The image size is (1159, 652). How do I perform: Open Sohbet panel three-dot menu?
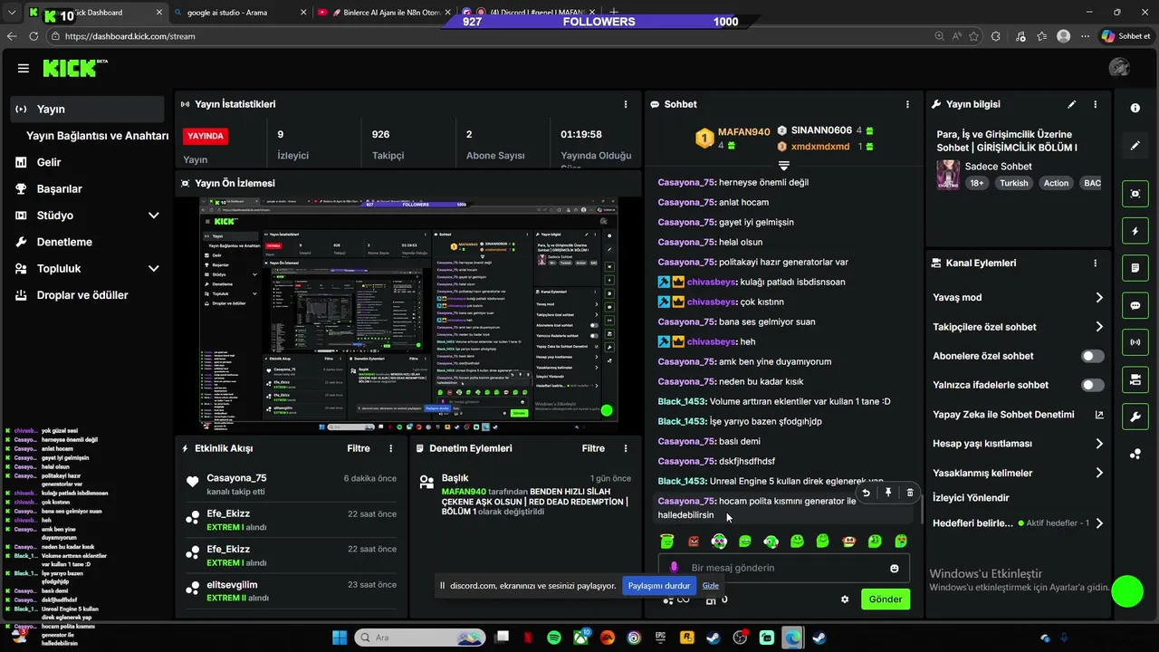[908, 104]
